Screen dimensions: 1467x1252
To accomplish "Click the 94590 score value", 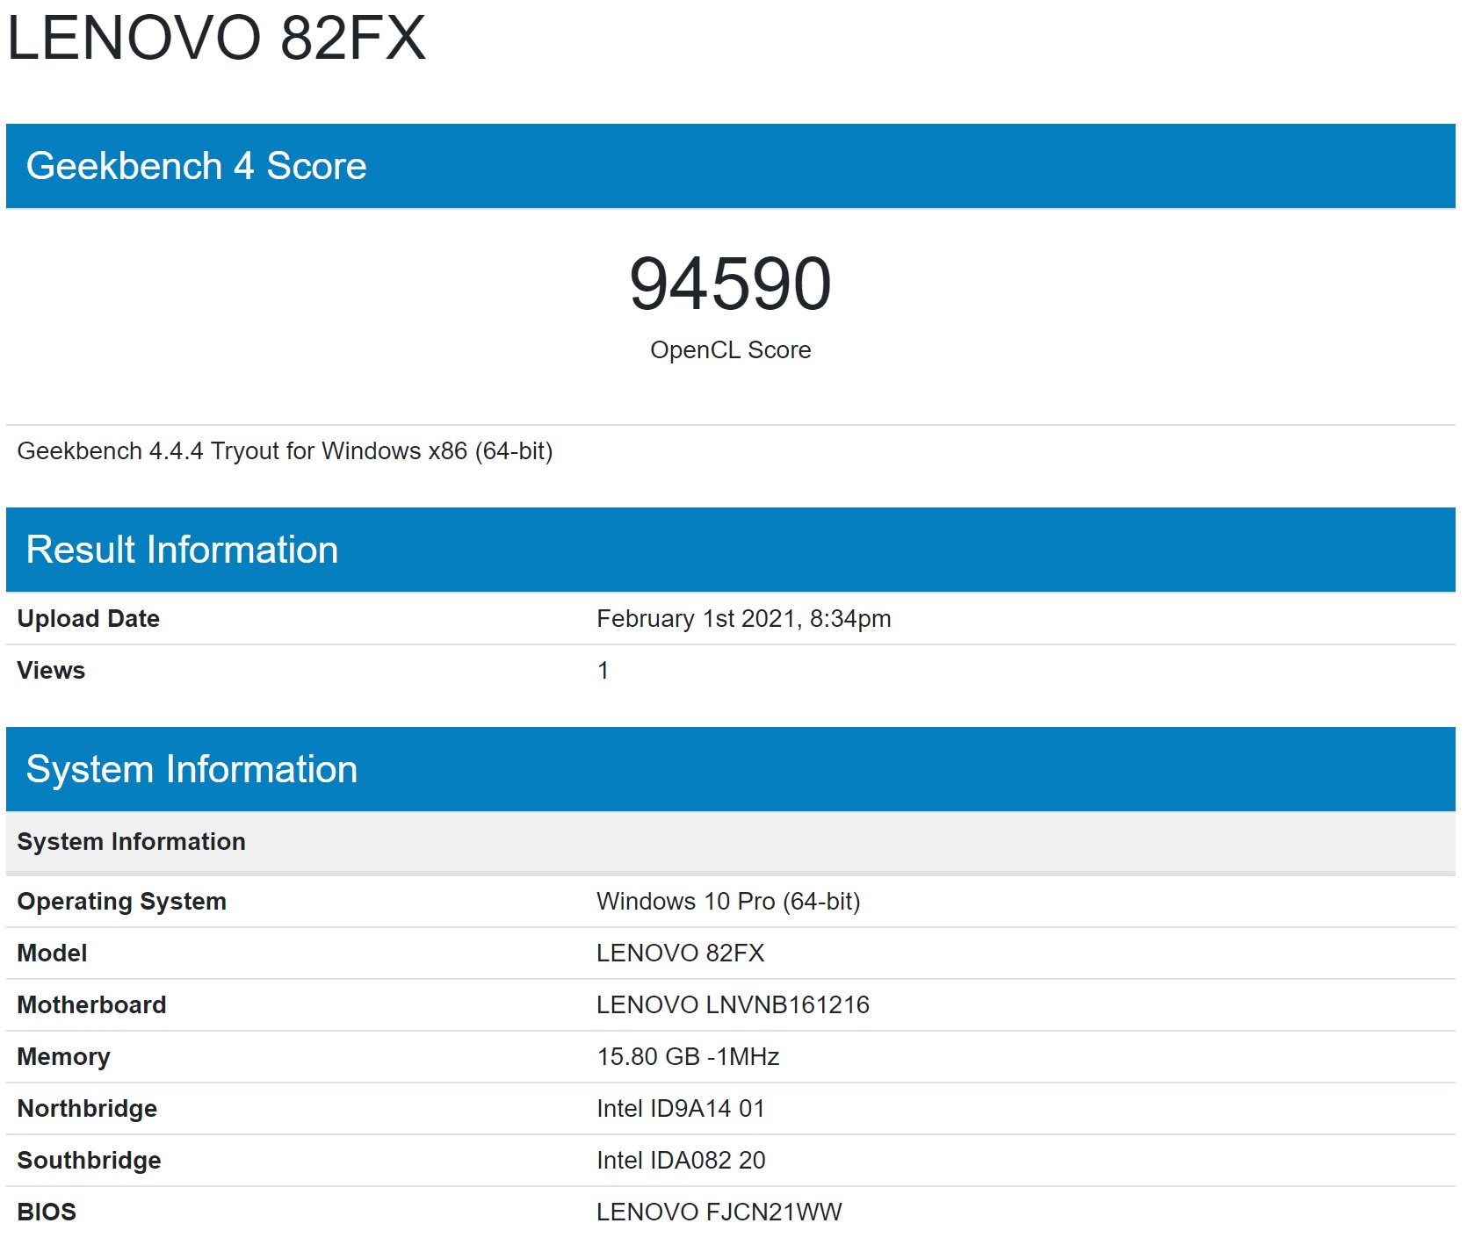I will point(731,284).
